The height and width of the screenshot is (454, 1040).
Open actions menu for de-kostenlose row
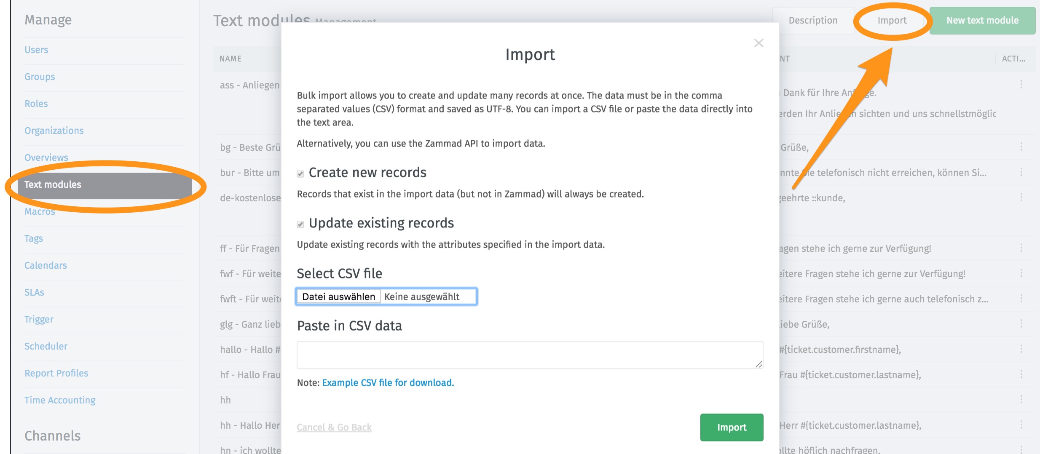1021,197
